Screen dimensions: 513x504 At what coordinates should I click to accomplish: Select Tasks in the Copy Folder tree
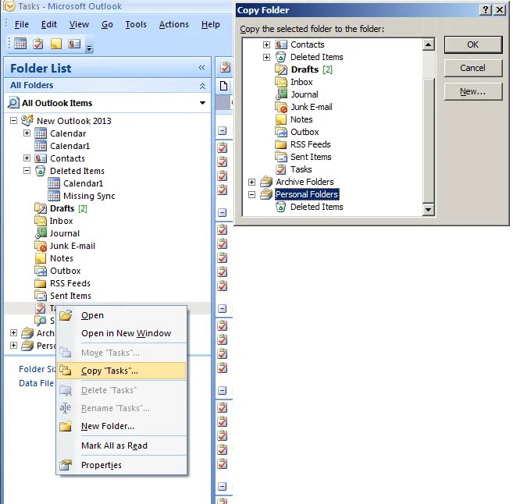coord(301,169)
